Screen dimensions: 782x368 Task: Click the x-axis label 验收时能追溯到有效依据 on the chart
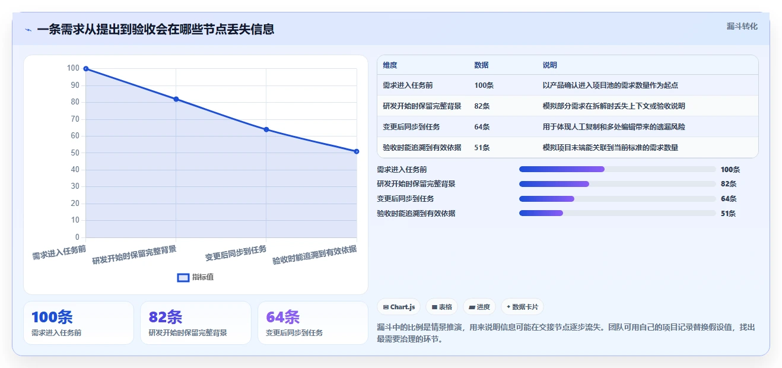point(315,255)
